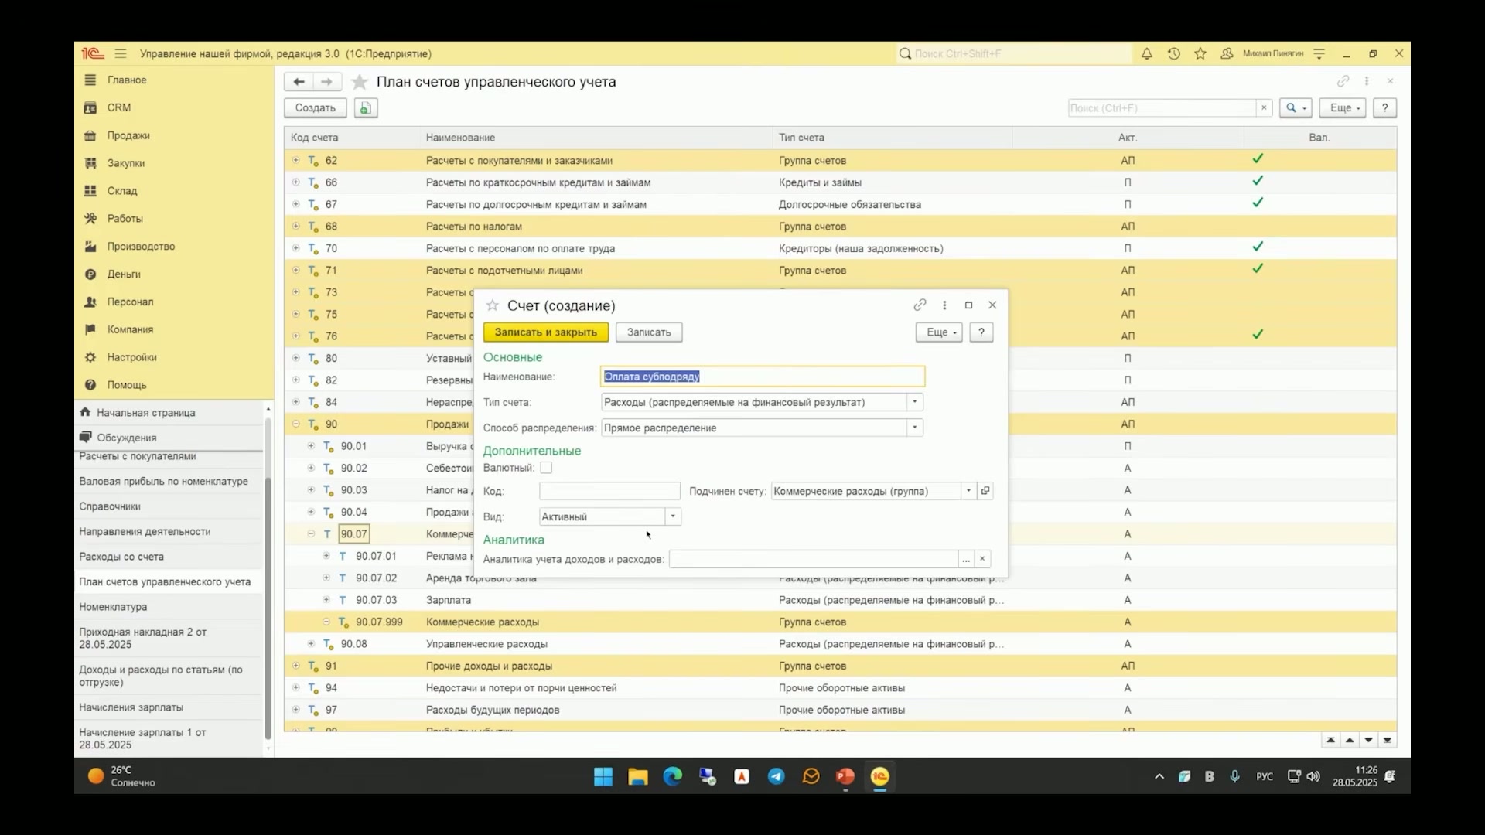The width and height of the screenshot is (1485, 835).
Task: Open the Подчинен счету linked record icon
Action: point(985,491)
